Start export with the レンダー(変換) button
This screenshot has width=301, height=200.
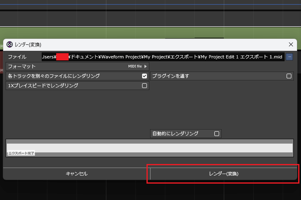[x=224, y=174]
